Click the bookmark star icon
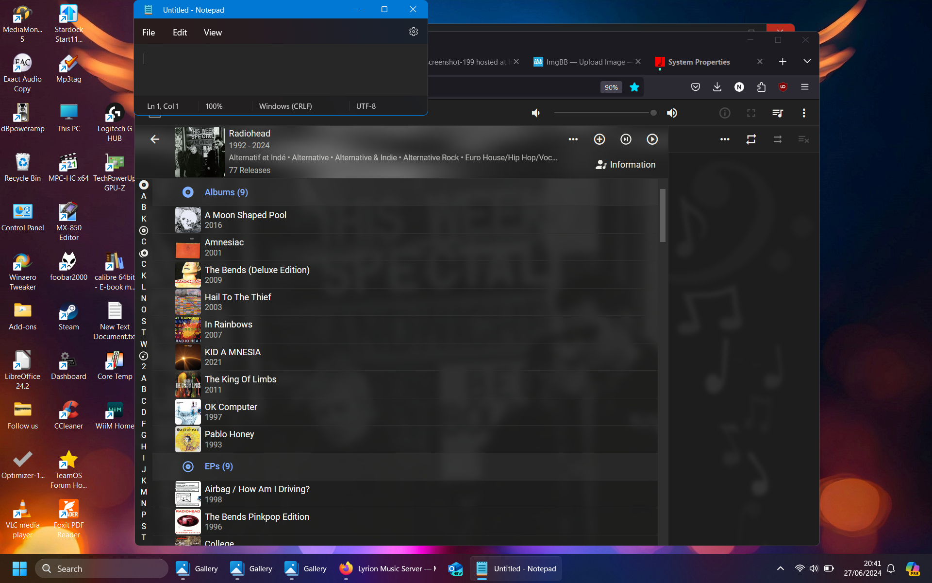Image resolution: width=932 pixels, height=583 pixels. tap(634, 87)
